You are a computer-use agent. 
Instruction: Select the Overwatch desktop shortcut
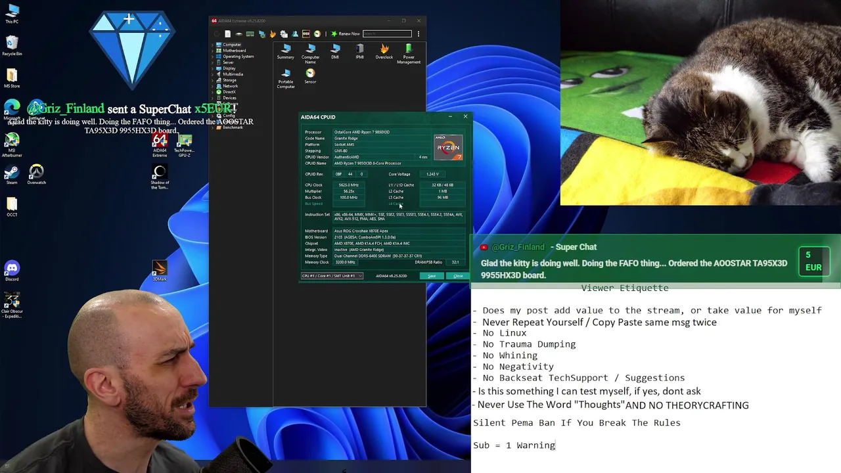36,175
